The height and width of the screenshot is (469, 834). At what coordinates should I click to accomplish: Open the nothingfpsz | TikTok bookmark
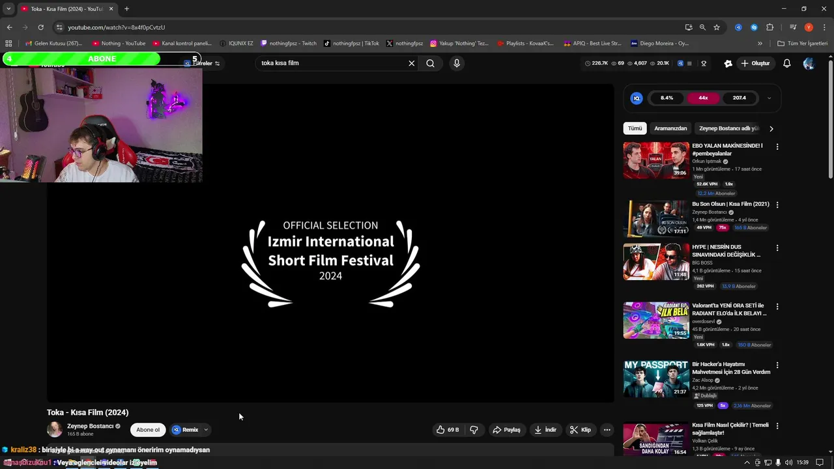click(x=351, y=44)
